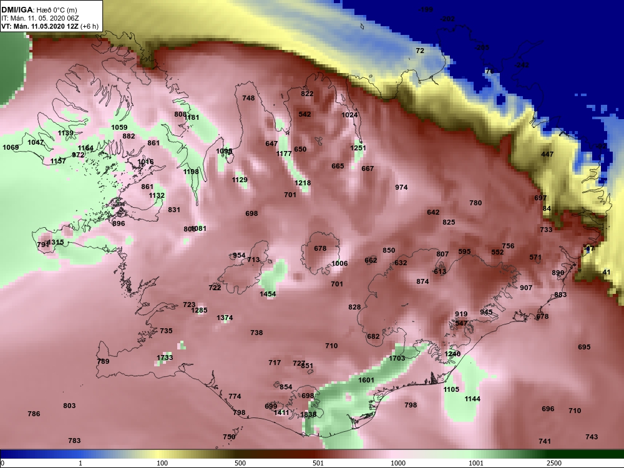The image size is (624, 468).
Task: Click the map value 72
Action: (x=420, y=51)
